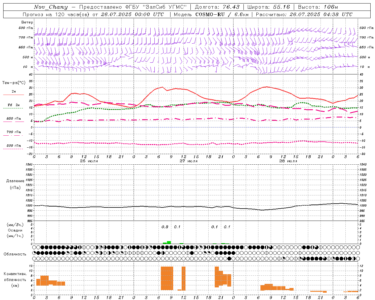Click the Td 2м legend label
The width and height of the screenshot is (375, 300).
pyautogui.click(x=13, y=105)
